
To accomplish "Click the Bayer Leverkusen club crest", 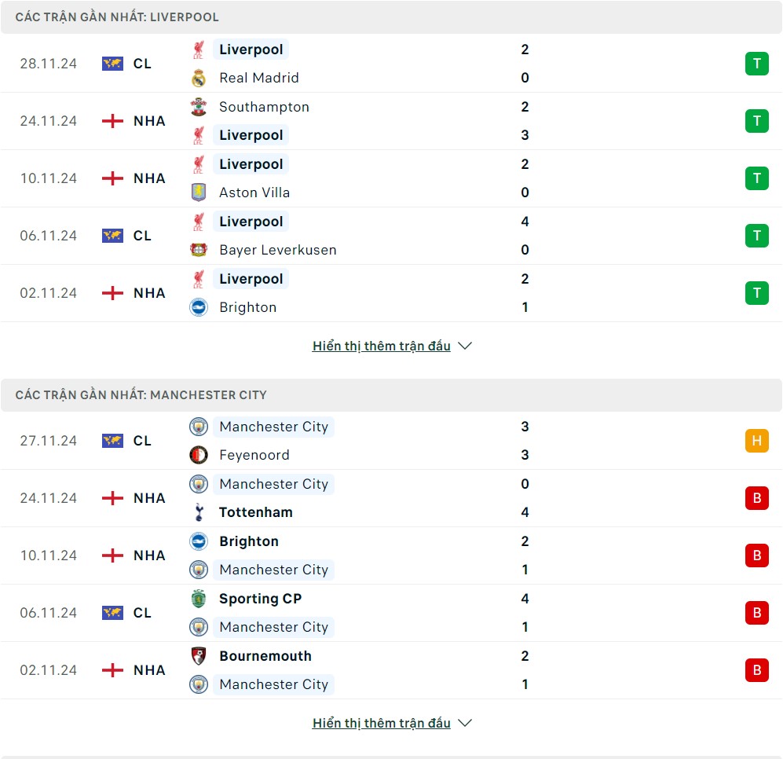I will 199,250.
